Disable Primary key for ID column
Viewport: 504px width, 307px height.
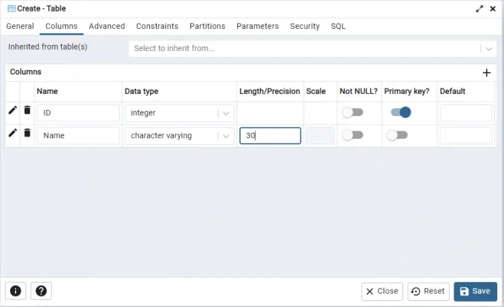click(x=401, y=113)
